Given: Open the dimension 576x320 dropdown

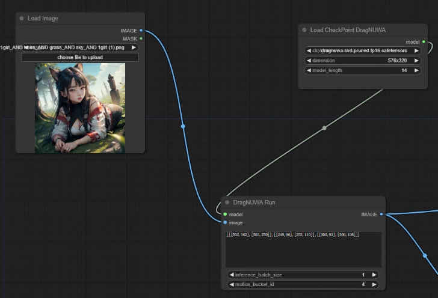Looking at the screenshot, I should pyautogui.click(x=363, y=61).
